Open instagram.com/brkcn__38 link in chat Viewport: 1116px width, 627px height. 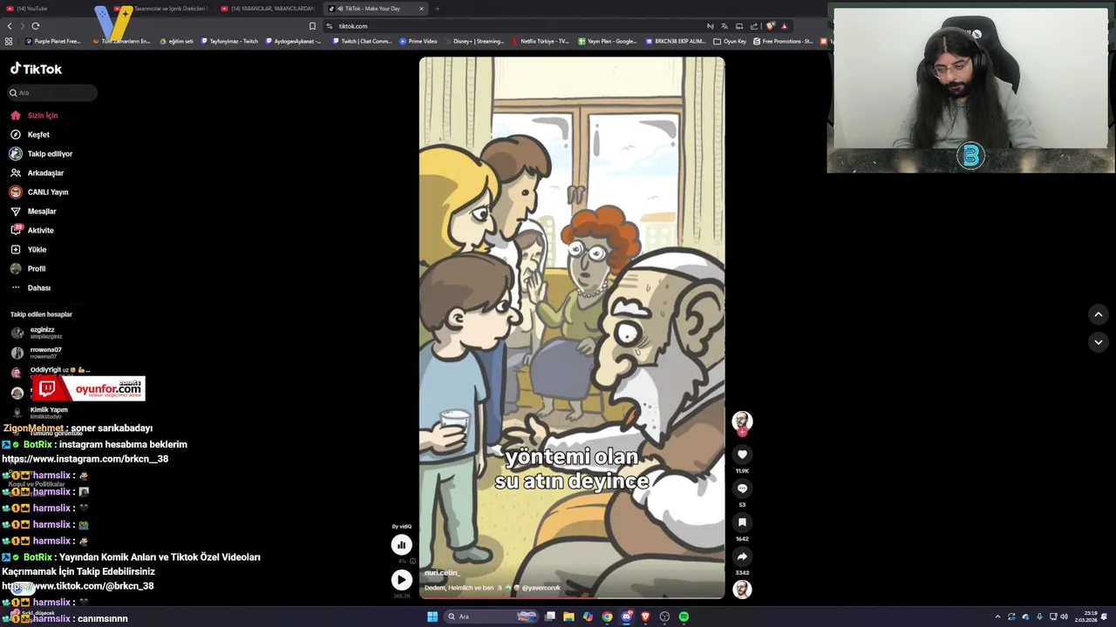[85, 459]
